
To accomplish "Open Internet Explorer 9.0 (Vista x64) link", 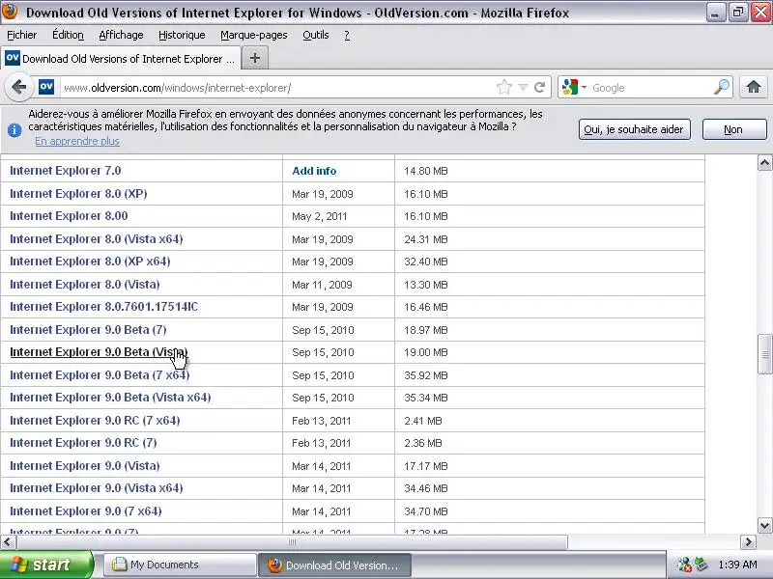I will point(96,488).
